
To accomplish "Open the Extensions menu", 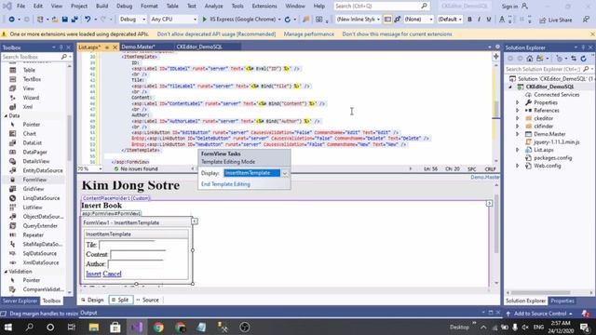I will click(264, 7).
